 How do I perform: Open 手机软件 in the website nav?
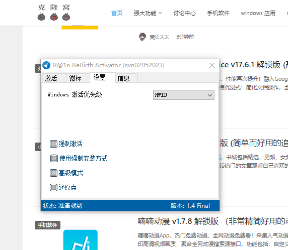pyautogui.click(x=219, y=13)
